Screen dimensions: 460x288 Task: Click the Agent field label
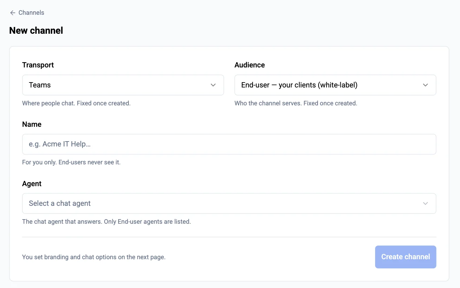32,184
